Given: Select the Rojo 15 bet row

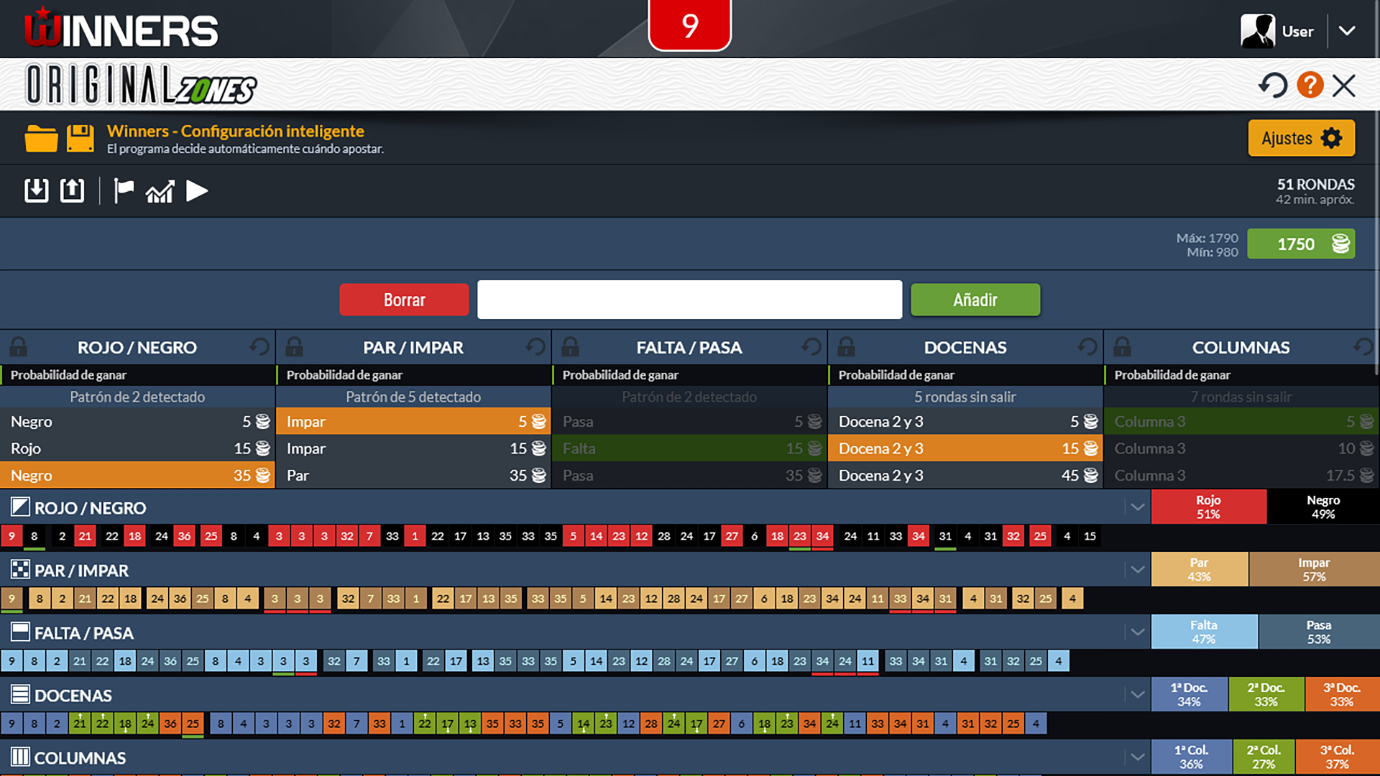Looking at the screenshot, I should pos(137,448).
